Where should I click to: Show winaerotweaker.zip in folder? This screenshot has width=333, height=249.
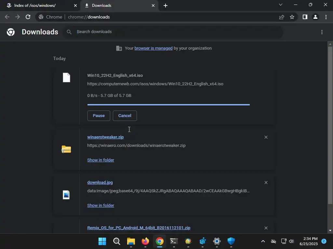101,160
